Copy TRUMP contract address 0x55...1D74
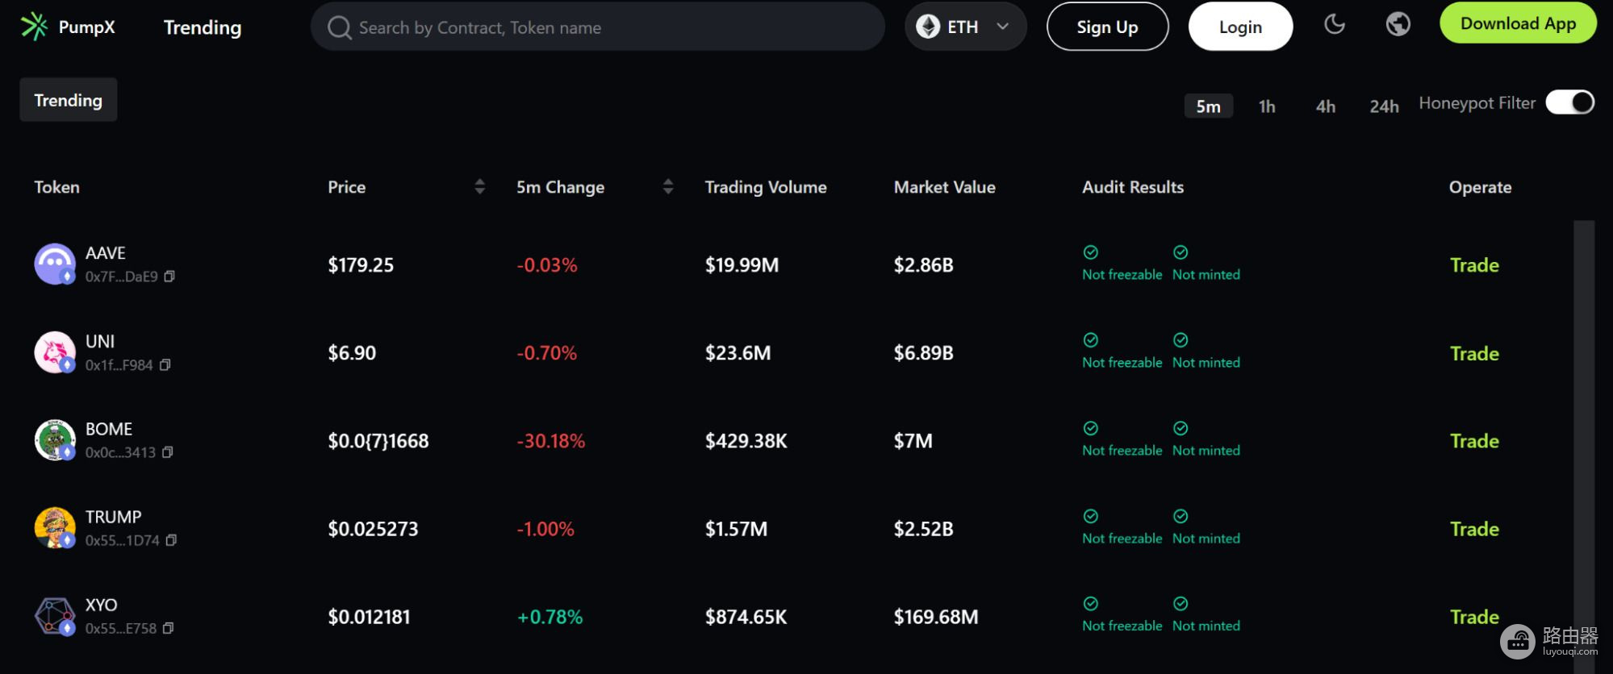This screenshot has width=1613, height=674. click(171, 540)
